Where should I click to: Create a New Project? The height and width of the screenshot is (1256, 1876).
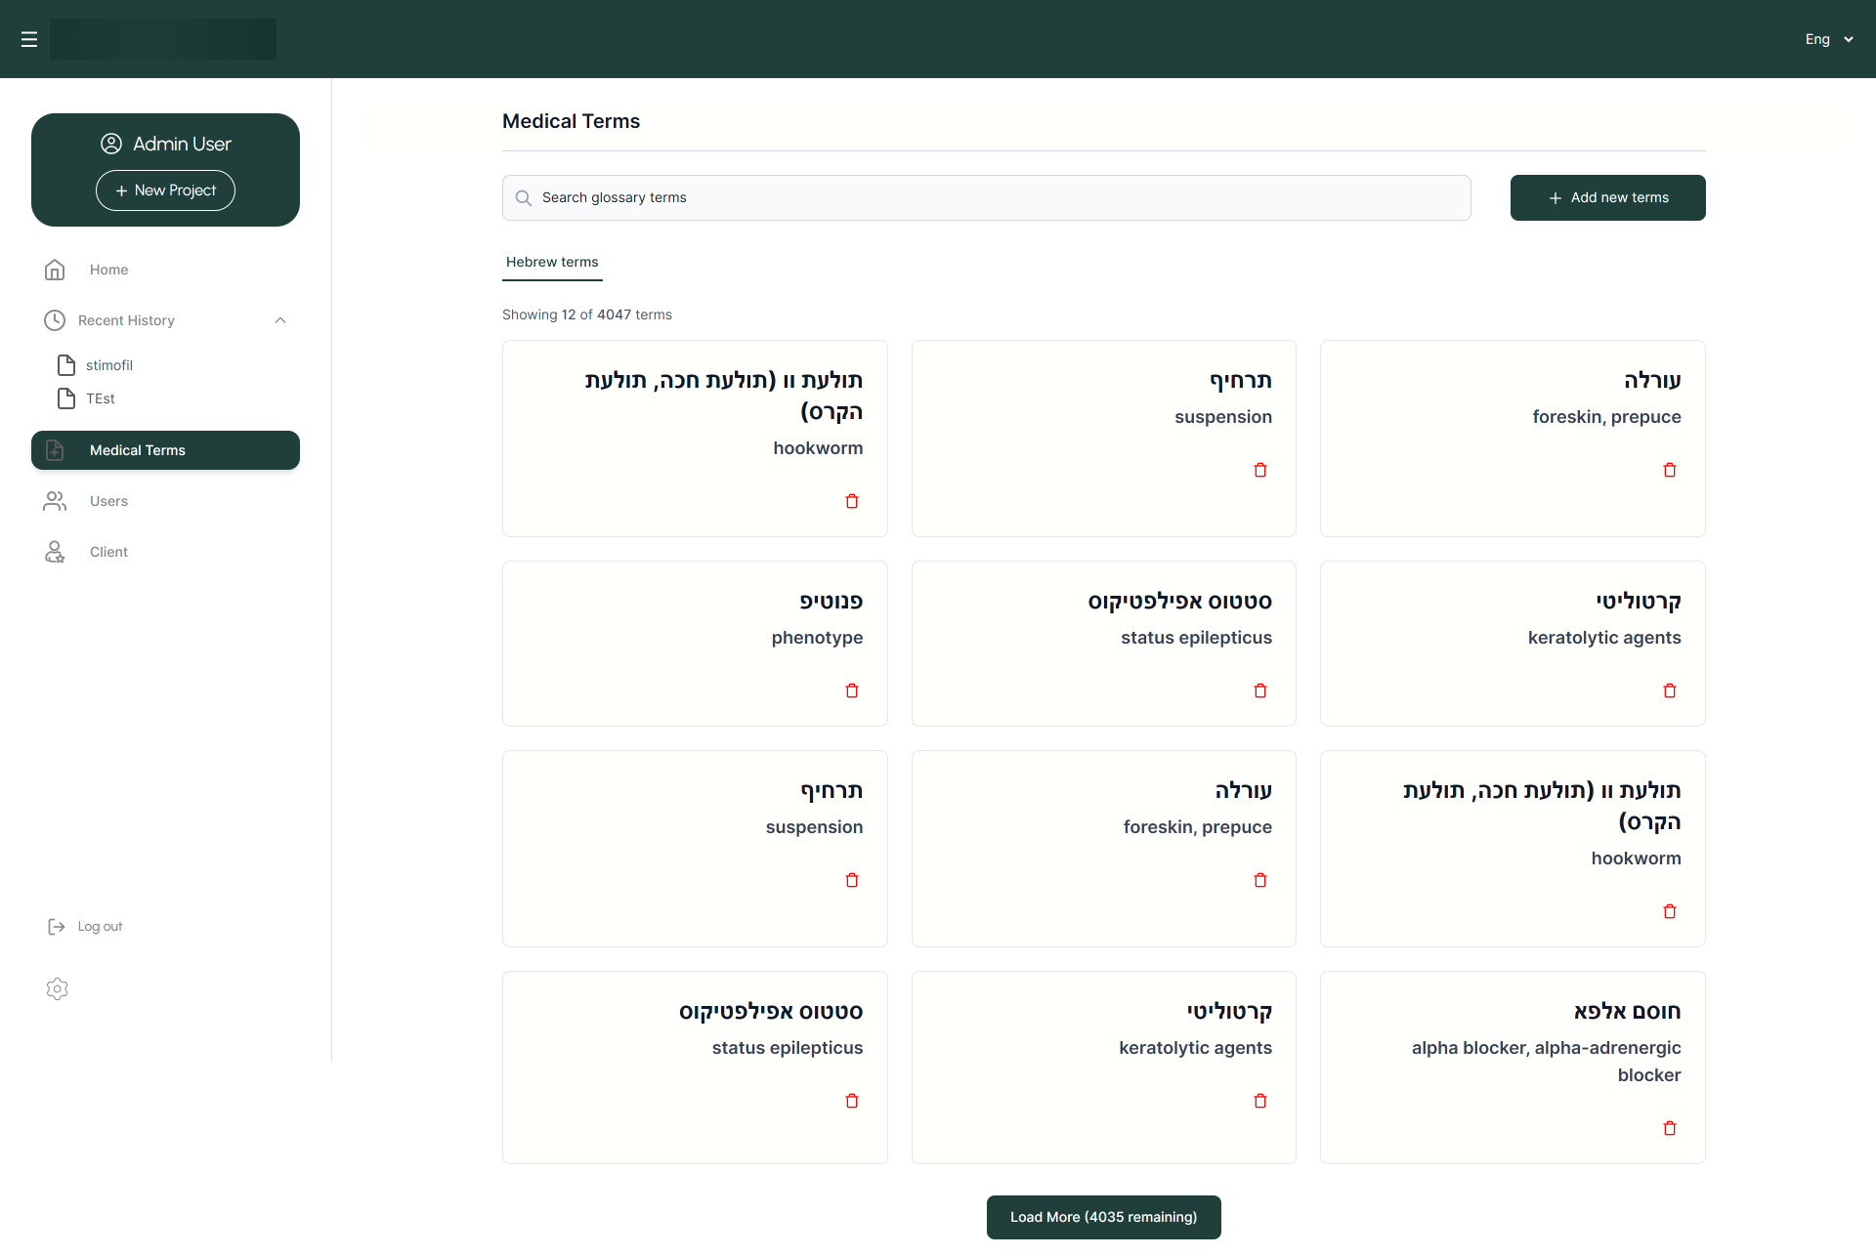point(165,190)
